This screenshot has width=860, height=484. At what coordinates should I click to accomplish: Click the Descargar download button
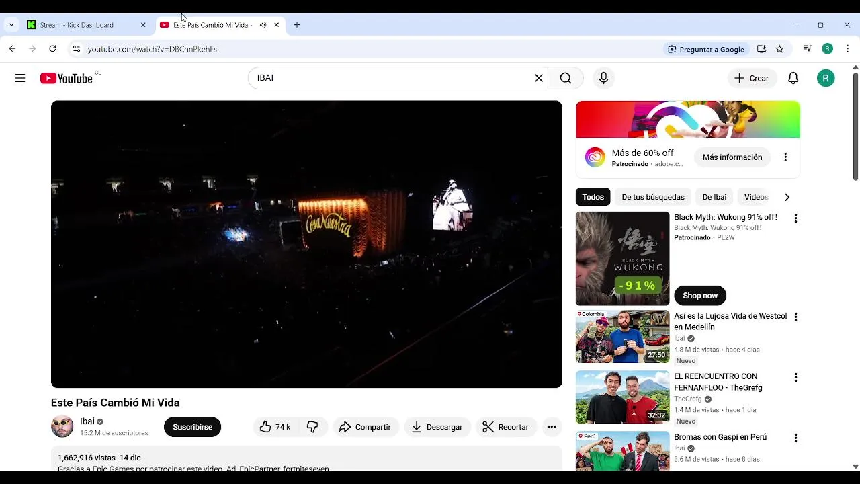tap(437, 427)
